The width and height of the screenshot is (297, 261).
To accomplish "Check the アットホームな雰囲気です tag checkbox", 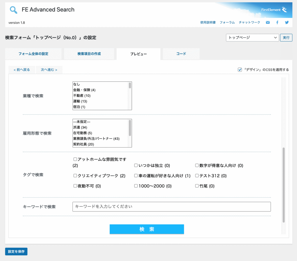I will (x=75, y=159).
